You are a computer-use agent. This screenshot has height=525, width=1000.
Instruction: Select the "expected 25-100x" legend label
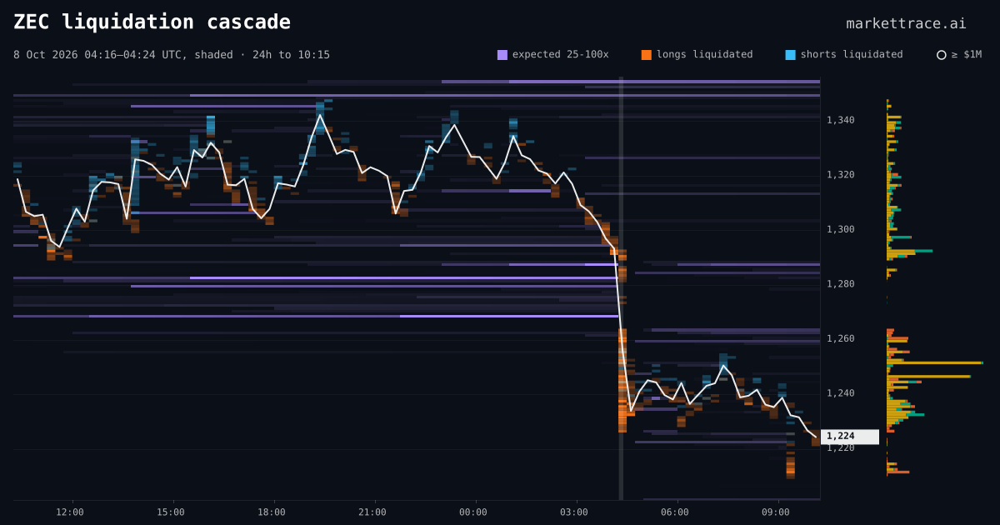(560, 55)
